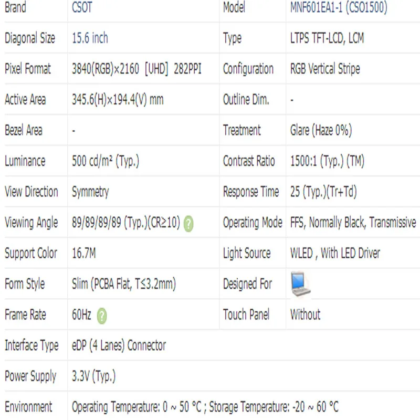Click the RGB Vertical Stripe configuration value
This screenshot has height=420, width=420.
tap(325, 69)
